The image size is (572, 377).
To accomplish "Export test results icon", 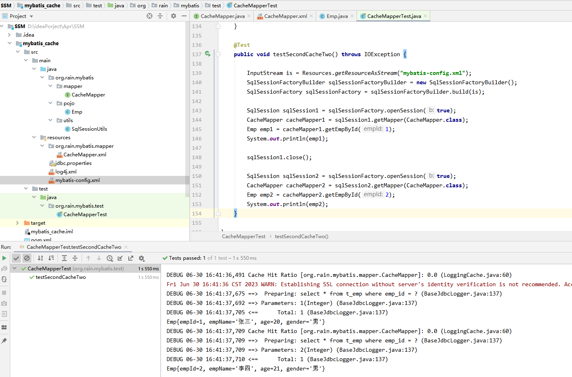I will point(131,258).
